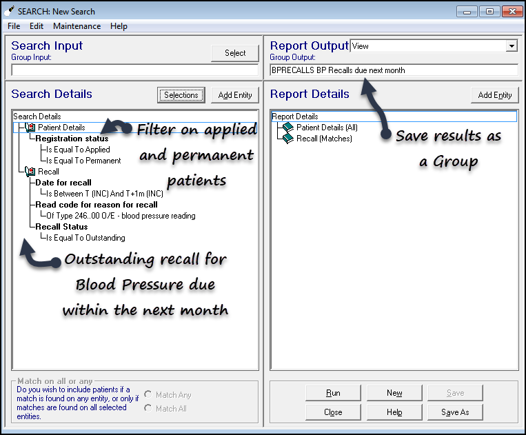This screenshot has width=526, height=435.
Task: Click the Save As button
Action: [x=454, y=412]
